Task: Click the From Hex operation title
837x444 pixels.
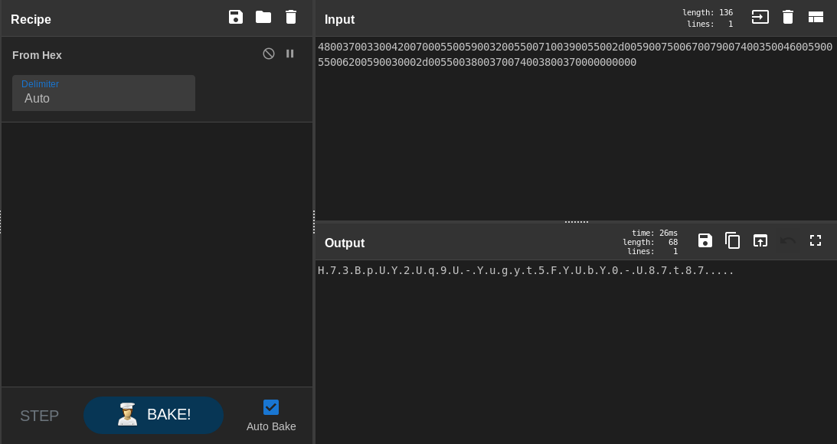Action: [x=37, y=55]
